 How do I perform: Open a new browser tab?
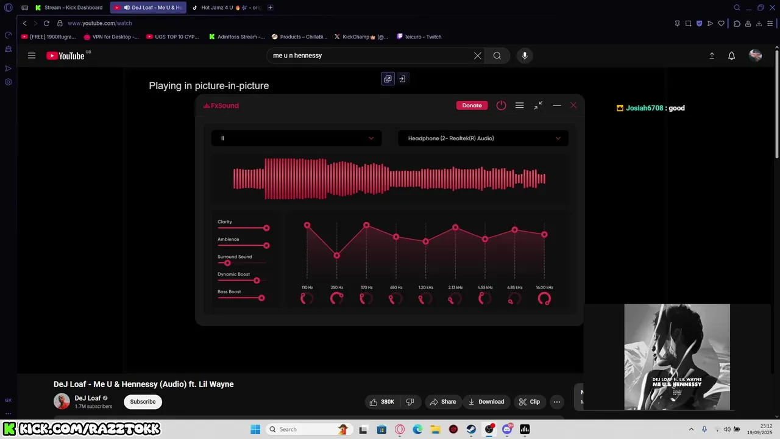(270, 8)
